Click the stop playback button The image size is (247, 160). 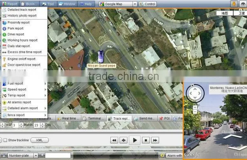click(x=146, y=140)
